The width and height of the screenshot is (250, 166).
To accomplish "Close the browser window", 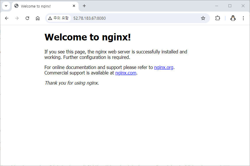I will tap(243, 6).
